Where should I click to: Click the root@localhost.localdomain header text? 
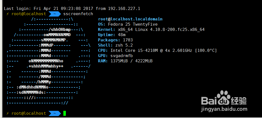pyautogui.click(x=130, y=19)
